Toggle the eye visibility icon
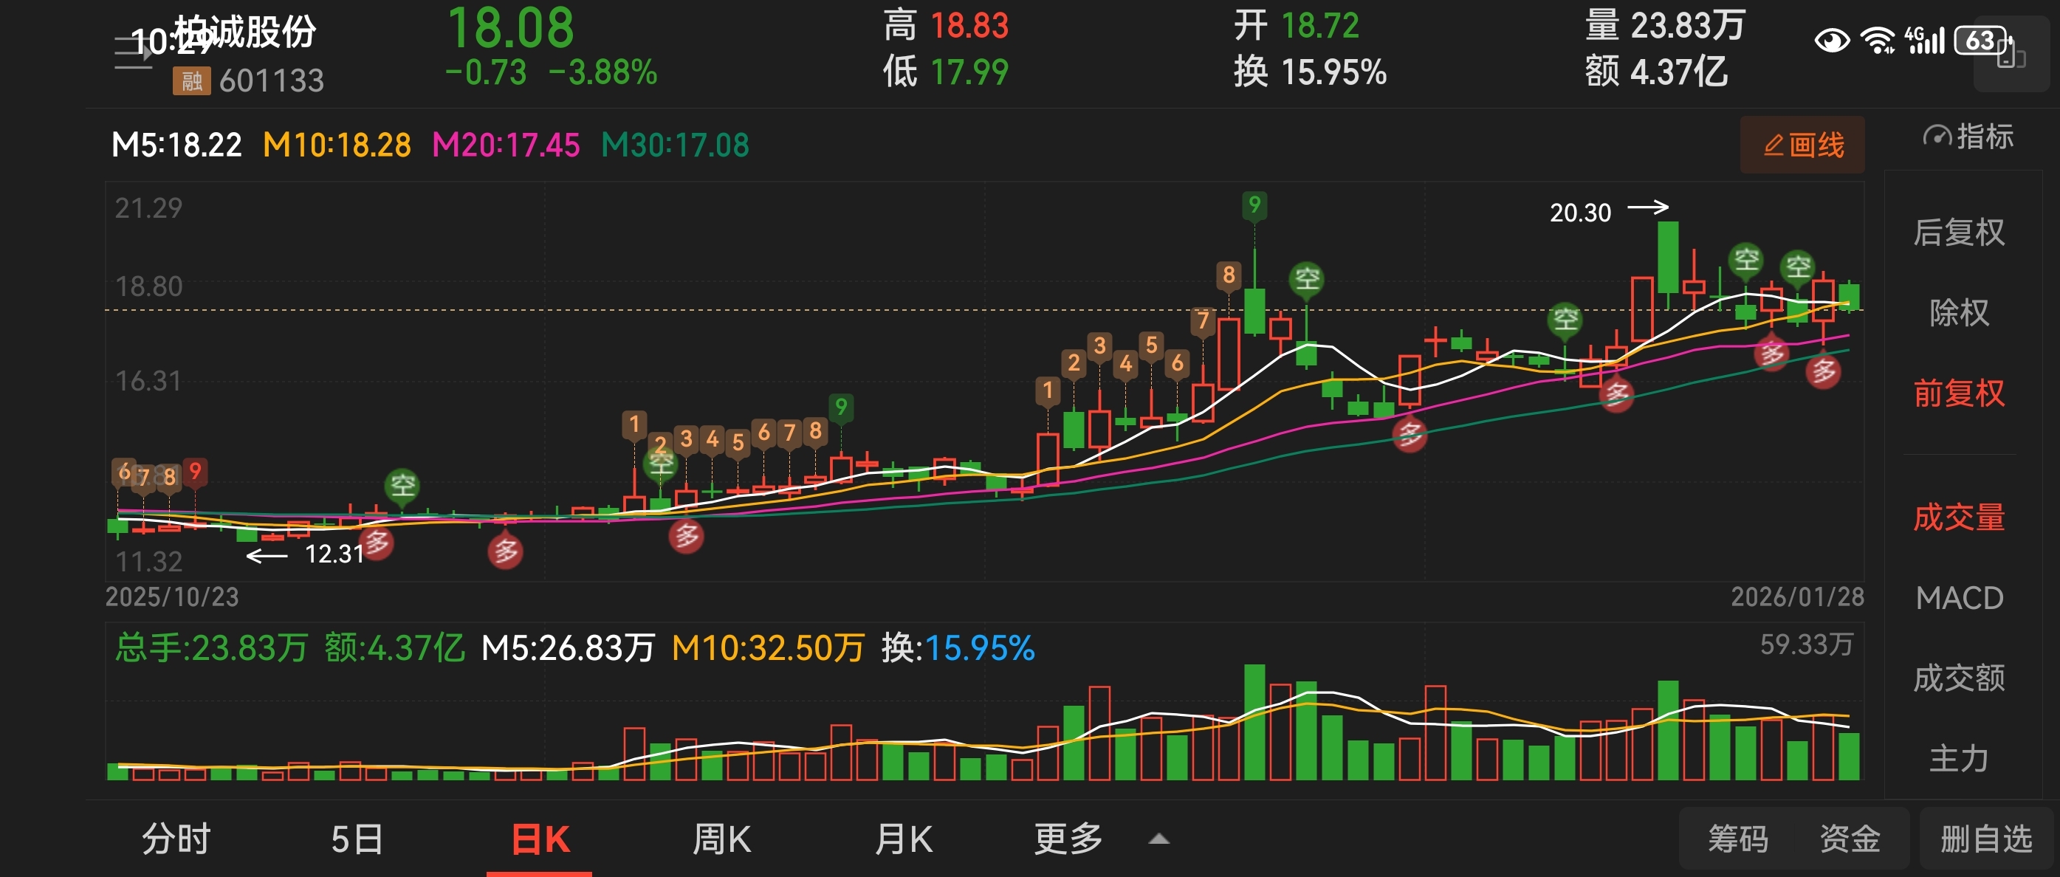This screenshot has width=2060, height=877. [1831, 40]
